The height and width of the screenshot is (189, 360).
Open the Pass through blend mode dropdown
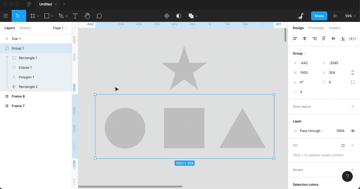click(x=312, y=131)
